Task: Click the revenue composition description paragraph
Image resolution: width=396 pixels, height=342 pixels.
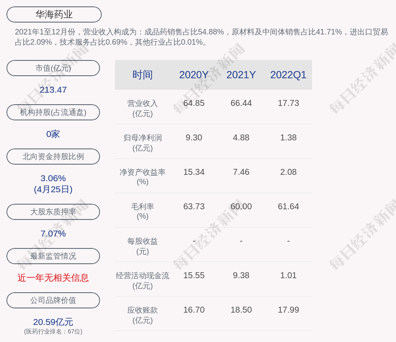Action: point(201,37)
